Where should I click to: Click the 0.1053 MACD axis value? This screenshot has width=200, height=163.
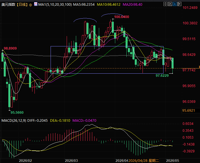[188, 138]
